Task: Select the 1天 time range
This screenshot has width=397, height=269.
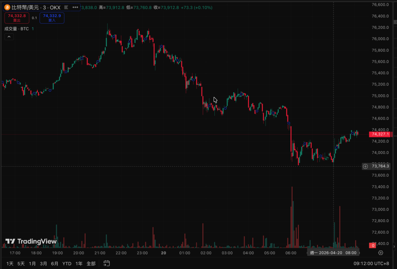Action: [10, 263]
